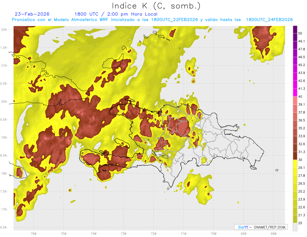Click the "1800 UTC / 2:00 pm Hora Local" text

click(116, 14)
